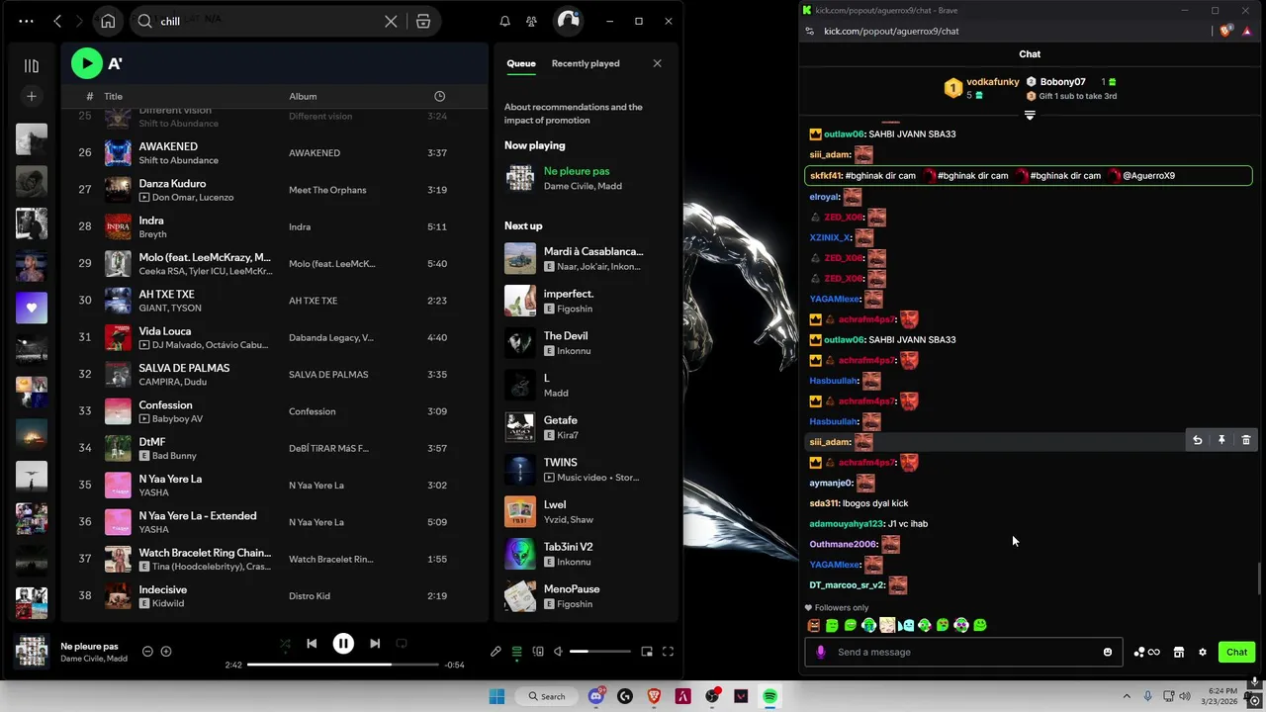Pause the current song
The height and width of the screenshot is (712, 1266).
pos(343,644)
